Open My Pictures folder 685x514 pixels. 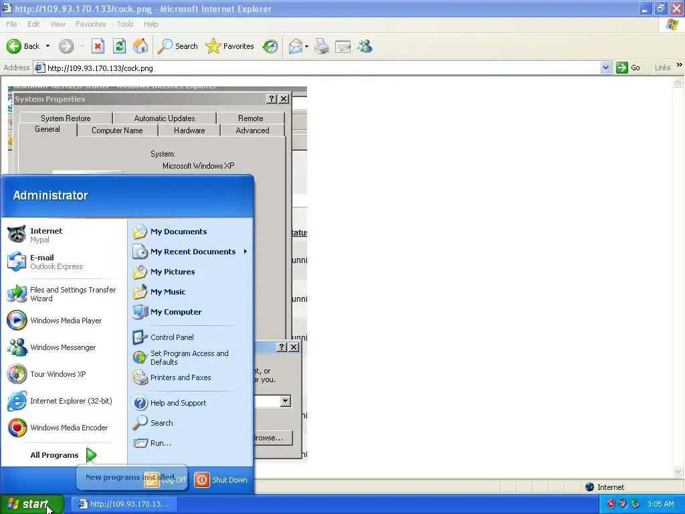pyautogui.click(x=191, y=272)
